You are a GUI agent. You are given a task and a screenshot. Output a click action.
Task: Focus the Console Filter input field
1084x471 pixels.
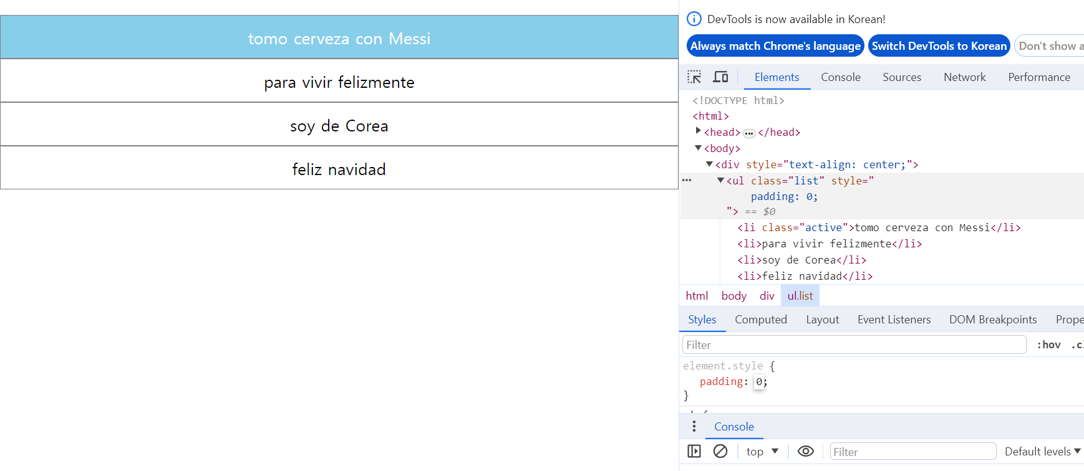coord(913,451)
